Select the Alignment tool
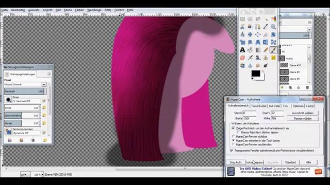This screenshot has width=330, height=185. (258, 34)
